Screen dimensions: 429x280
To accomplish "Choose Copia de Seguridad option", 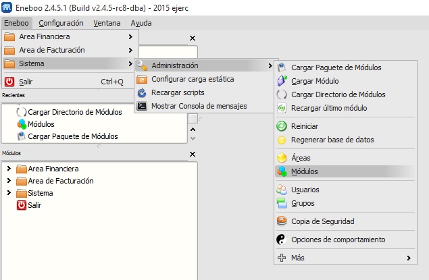I will click(345, 221).
